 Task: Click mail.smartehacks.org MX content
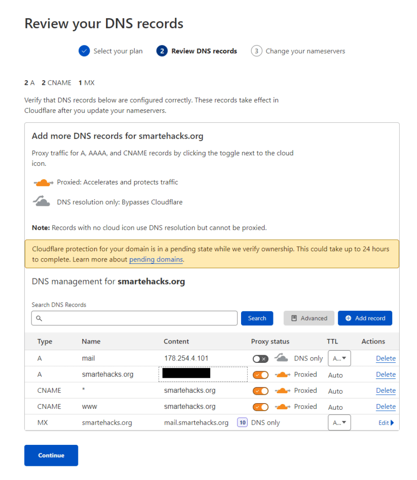tap(196, 423)
